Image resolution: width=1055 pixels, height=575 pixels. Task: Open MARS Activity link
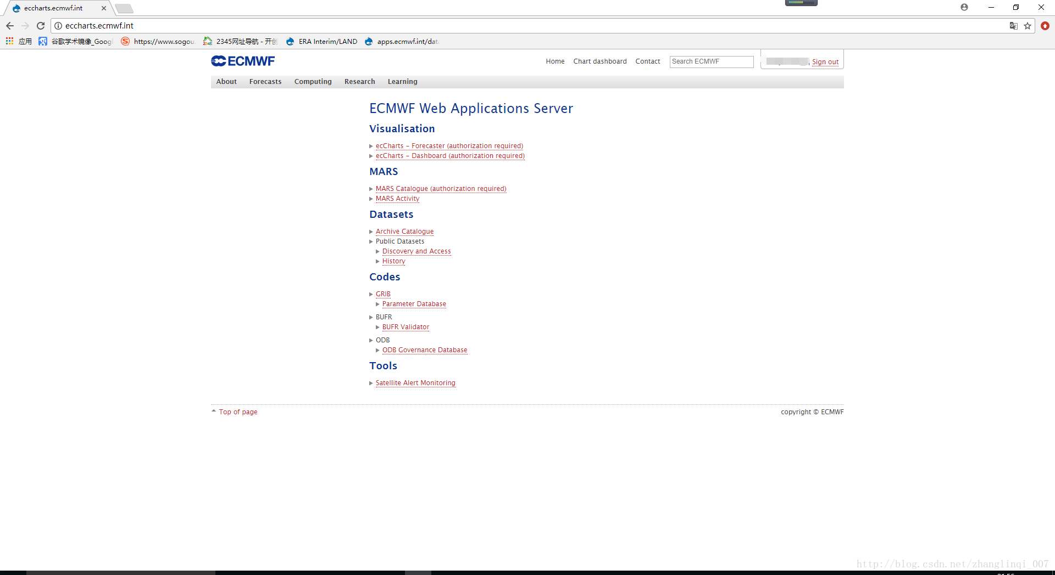(397, 199)
